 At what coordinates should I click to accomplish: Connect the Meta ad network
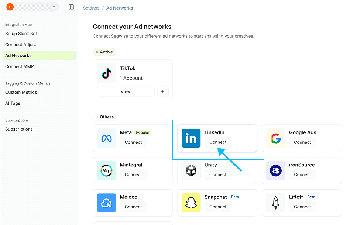pyautogui.click(x=133, y=142)
